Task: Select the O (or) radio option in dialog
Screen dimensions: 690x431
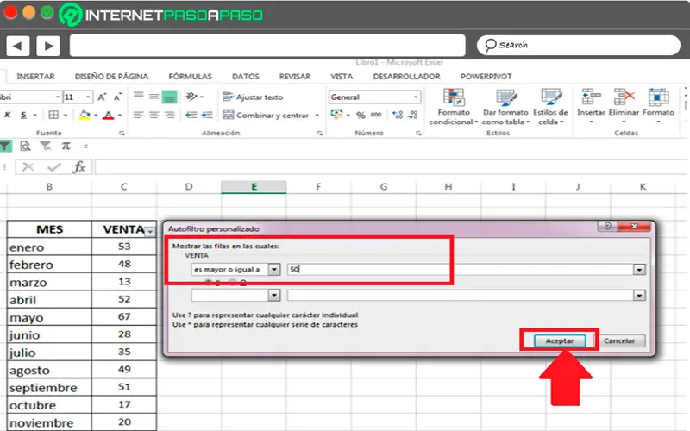Action: (x=232, y=282)
